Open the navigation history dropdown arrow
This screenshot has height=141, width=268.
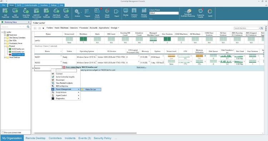43,28
